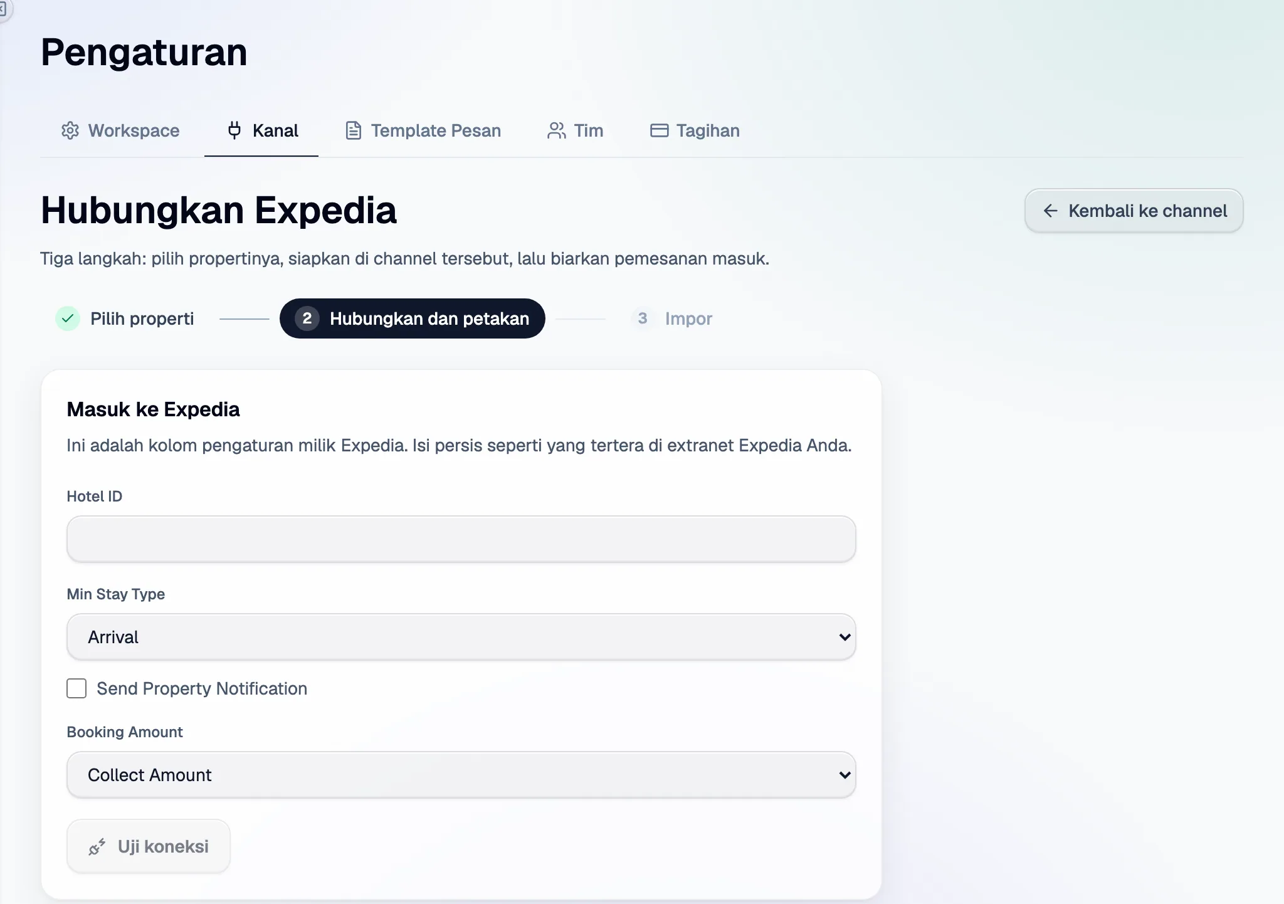Viewport: 1284px width, 904px height.
Task: Open the Workspace tab
Action: coord(120,130)
